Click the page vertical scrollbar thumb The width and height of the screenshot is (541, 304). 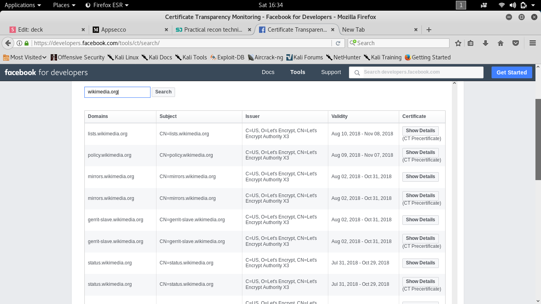(x=538, y=139)
